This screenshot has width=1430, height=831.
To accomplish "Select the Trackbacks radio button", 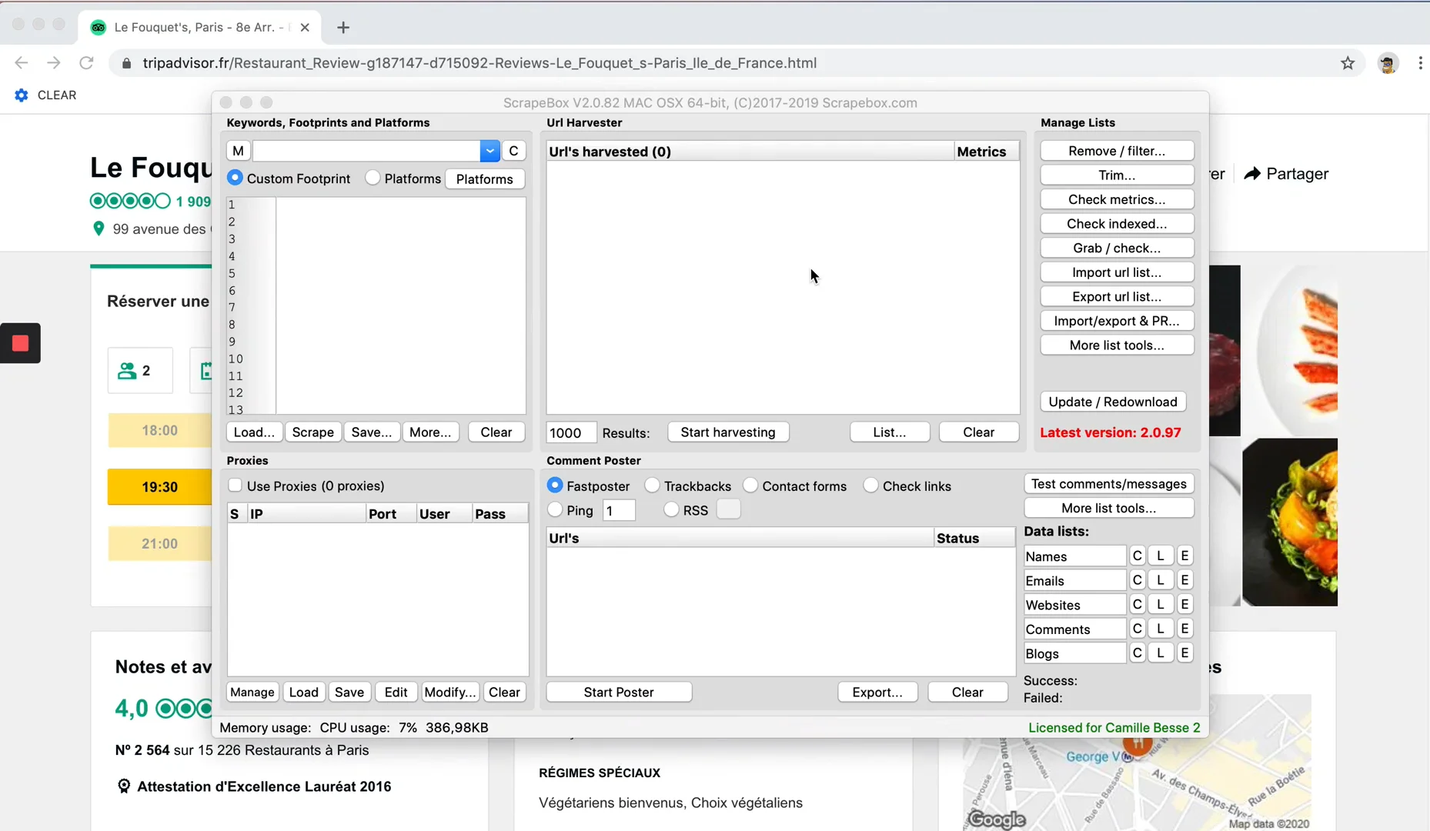I will [653, 486].
